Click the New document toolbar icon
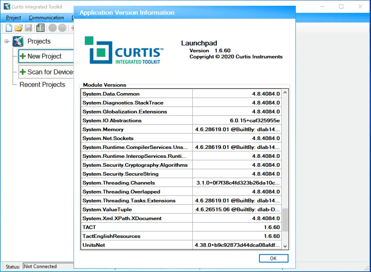The width and height of the screenshot is (371, 272). point(8,28)
